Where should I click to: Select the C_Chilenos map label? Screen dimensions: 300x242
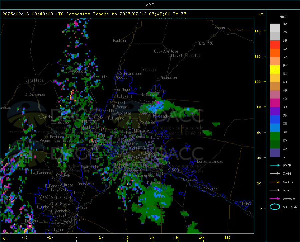(35, 95)
